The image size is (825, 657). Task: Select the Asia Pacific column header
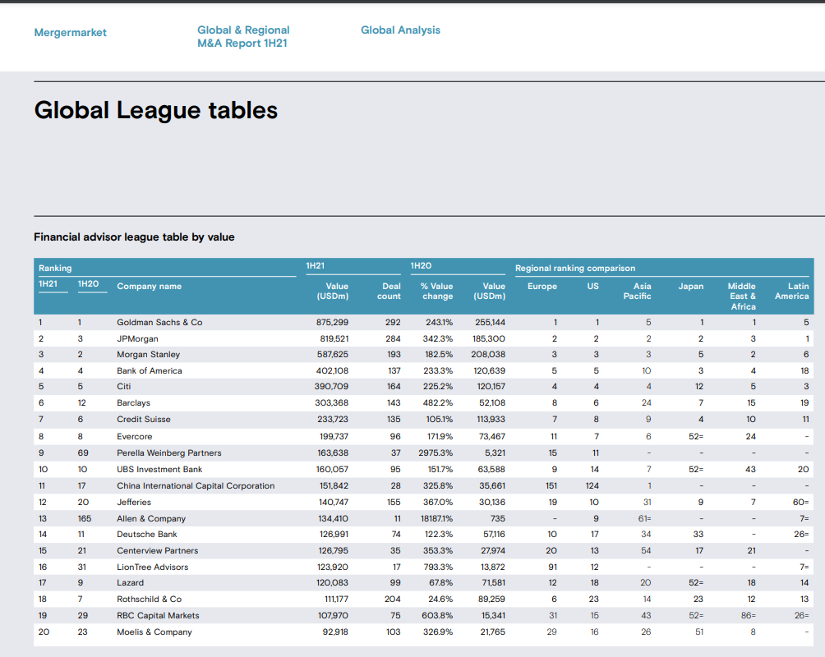(638, 291)
